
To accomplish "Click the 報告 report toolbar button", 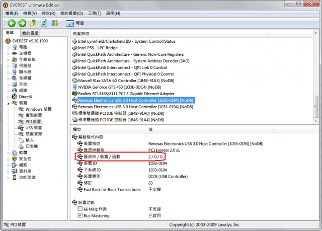I will pyautogui.click(x=75, y=23).
